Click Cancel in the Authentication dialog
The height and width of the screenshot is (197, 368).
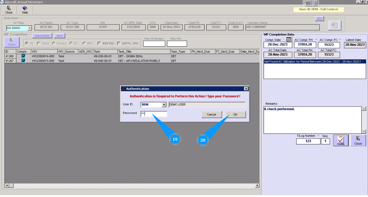pyautogui.click(x=212, y=115)
